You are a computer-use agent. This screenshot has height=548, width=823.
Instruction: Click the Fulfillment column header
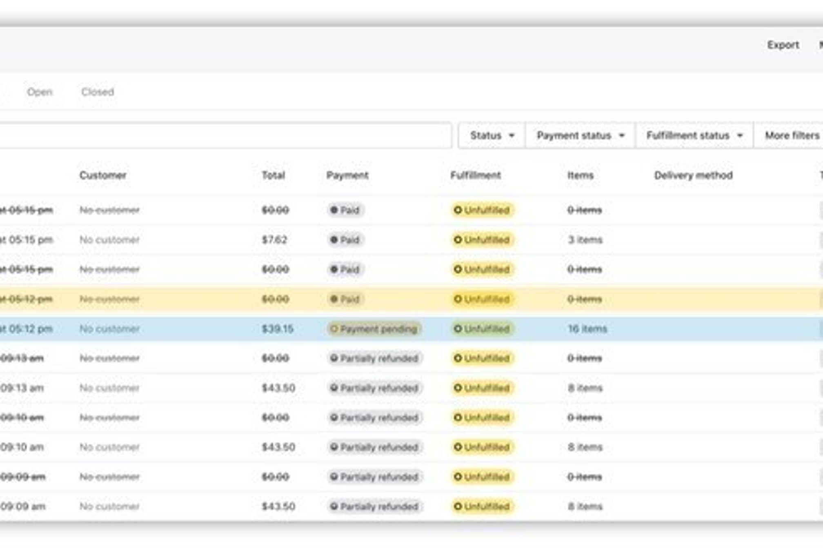pos(476,175)
